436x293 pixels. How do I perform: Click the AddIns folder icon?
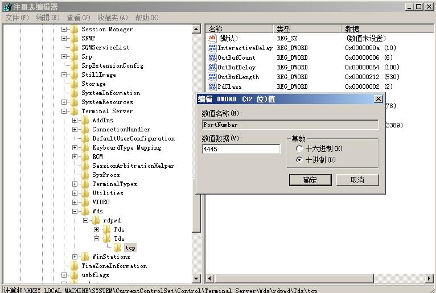[85, 121]
